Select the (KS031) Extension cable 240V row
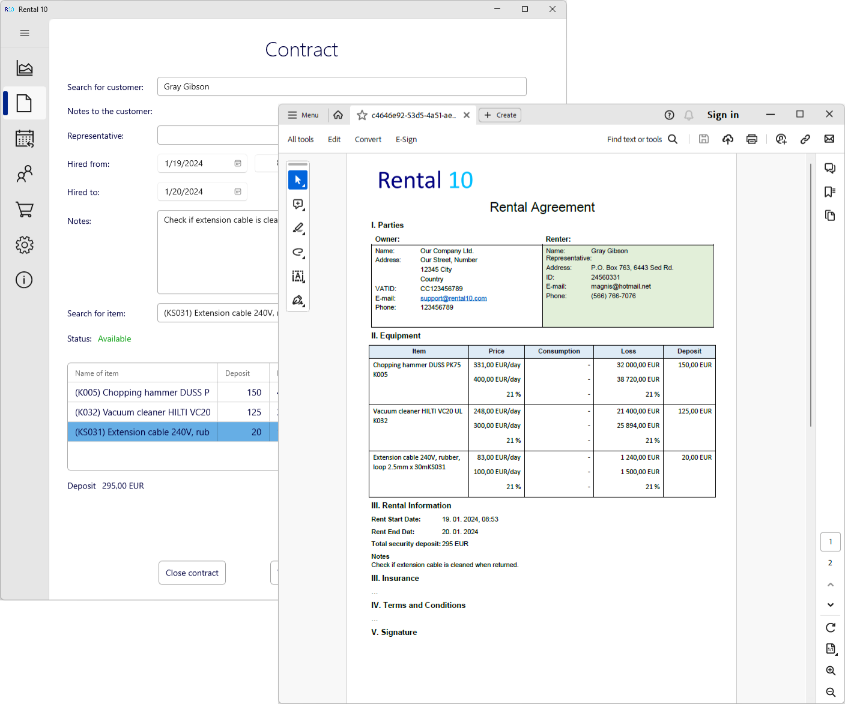 point(173,432)
